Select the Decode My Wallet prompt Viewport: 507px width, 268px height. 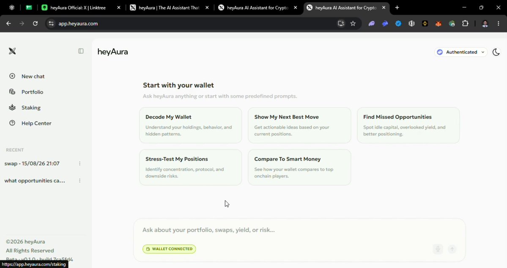pyautogui.click(x=190, y=125)
